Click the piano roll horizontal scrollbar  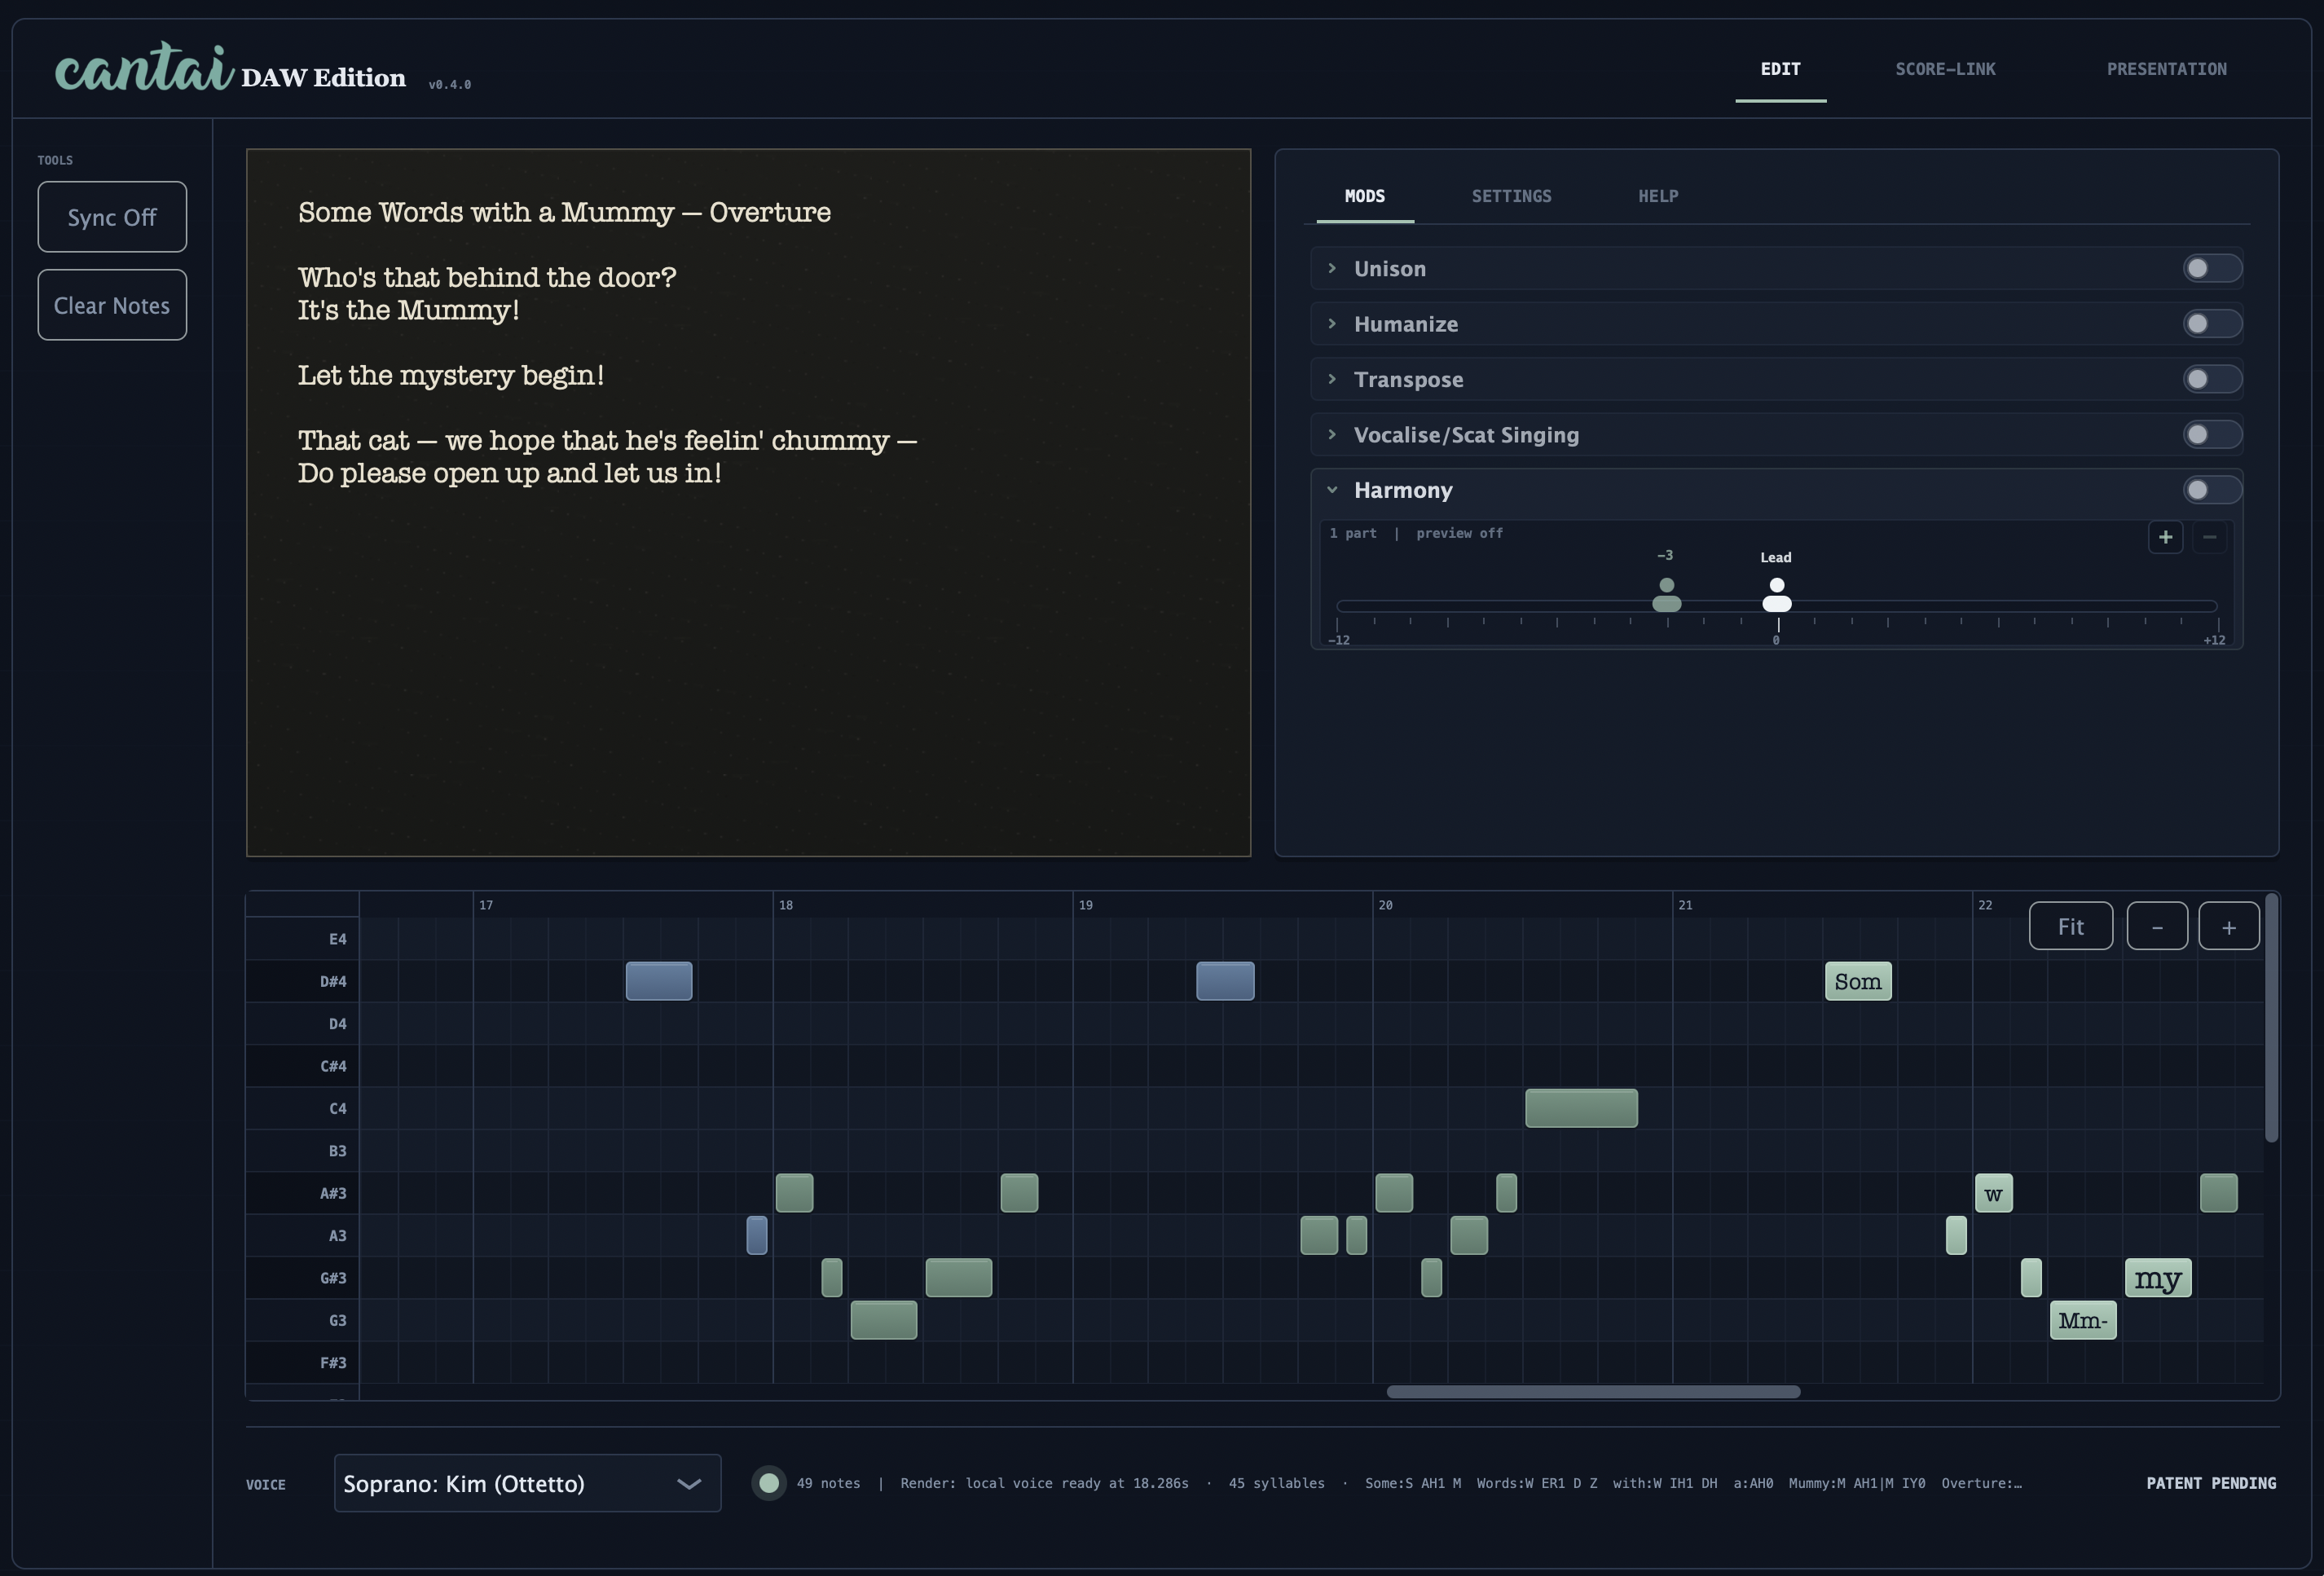[x=1593, y=1392]
